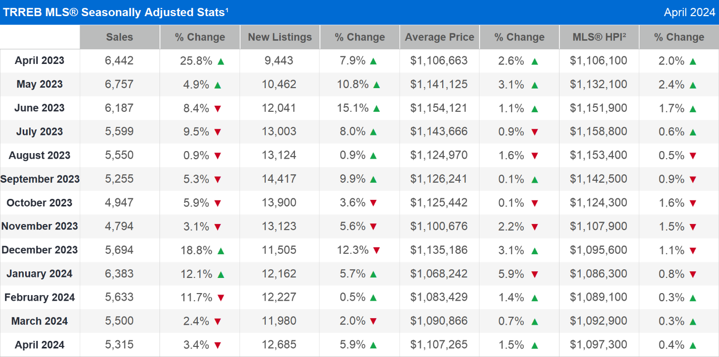719x357 pixels.
Task: Click the red down arrow beside 5.9% average price change
Action: [534, 274]
